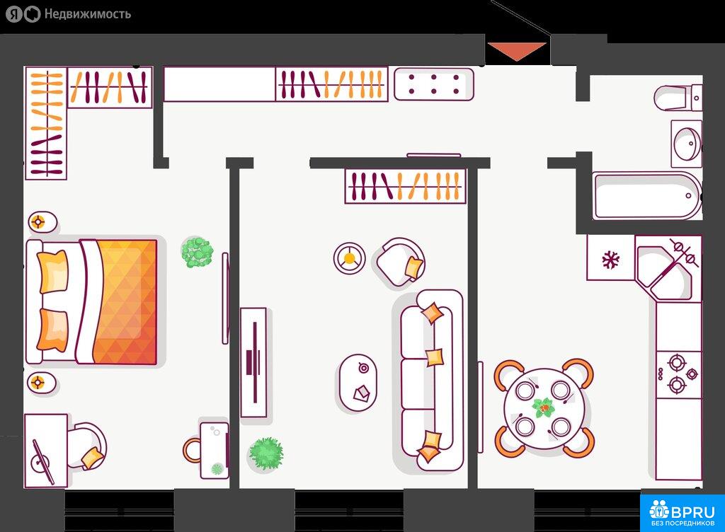
Task: Select the four-burner stove hob
Action: (x=678, y=374)
